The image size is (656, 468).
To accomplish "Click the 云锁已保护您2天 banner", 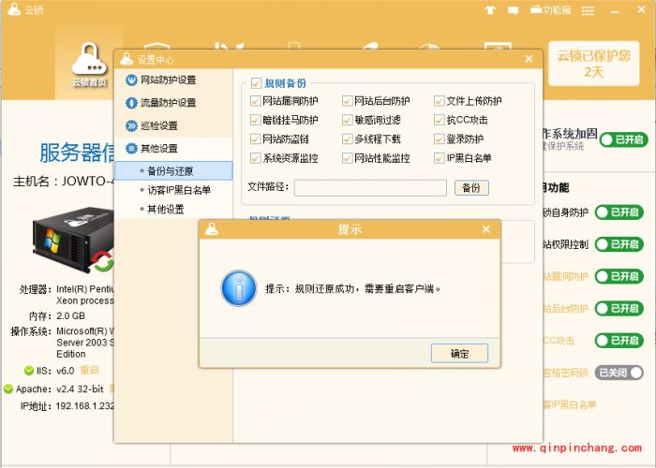I will point(593,64).
